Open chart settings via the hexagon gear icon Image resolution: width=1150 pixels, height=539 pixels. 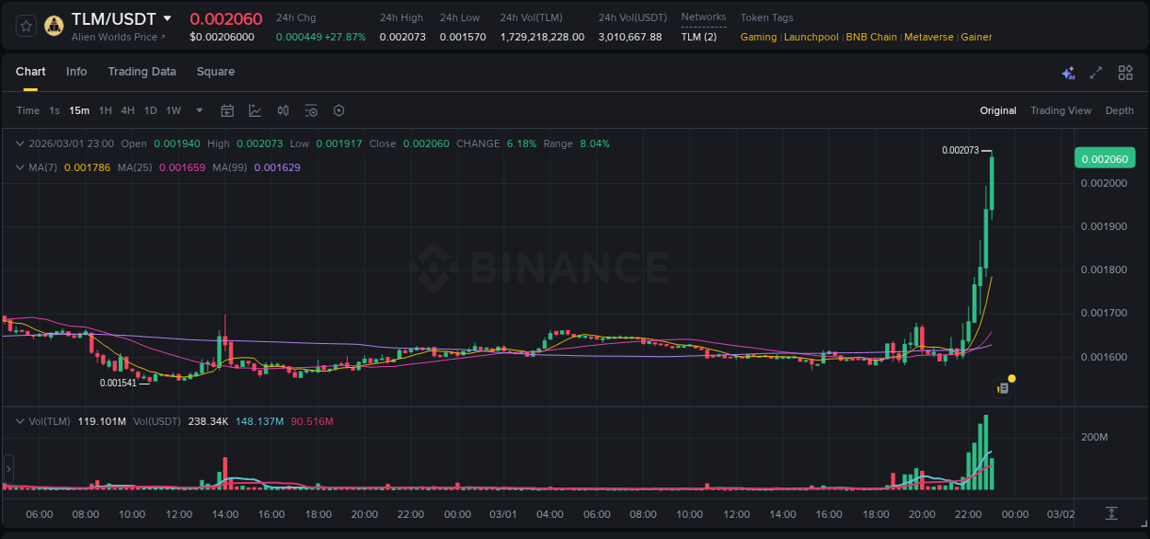click(339, 110)
